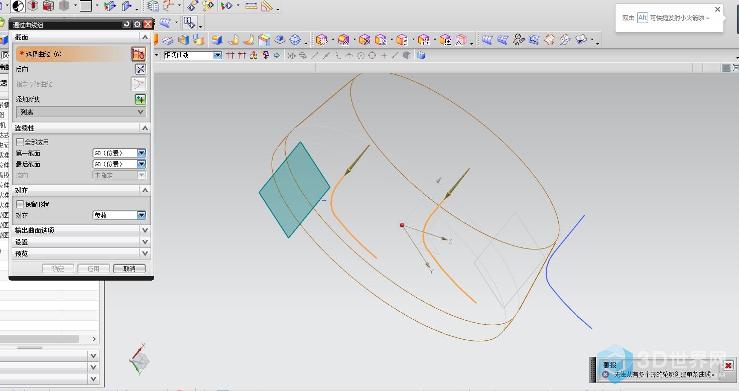Click the Add New Set (添加新集) icon
The height and width of the screenshot is (391, 739).
[141, 99]
